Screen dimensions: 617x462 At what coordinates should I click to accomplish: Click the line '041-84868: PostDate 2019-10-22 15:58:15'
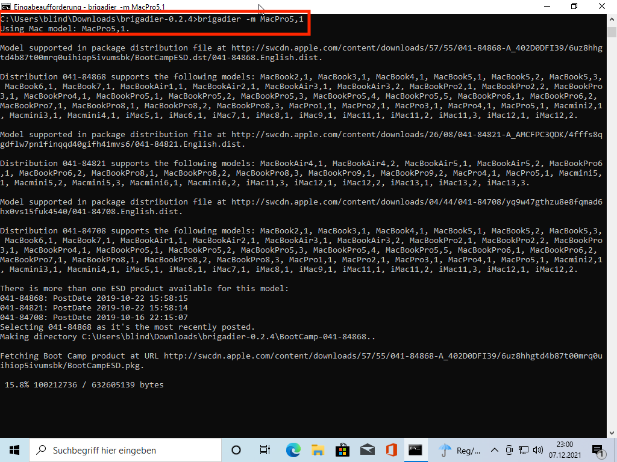point(94,298)
